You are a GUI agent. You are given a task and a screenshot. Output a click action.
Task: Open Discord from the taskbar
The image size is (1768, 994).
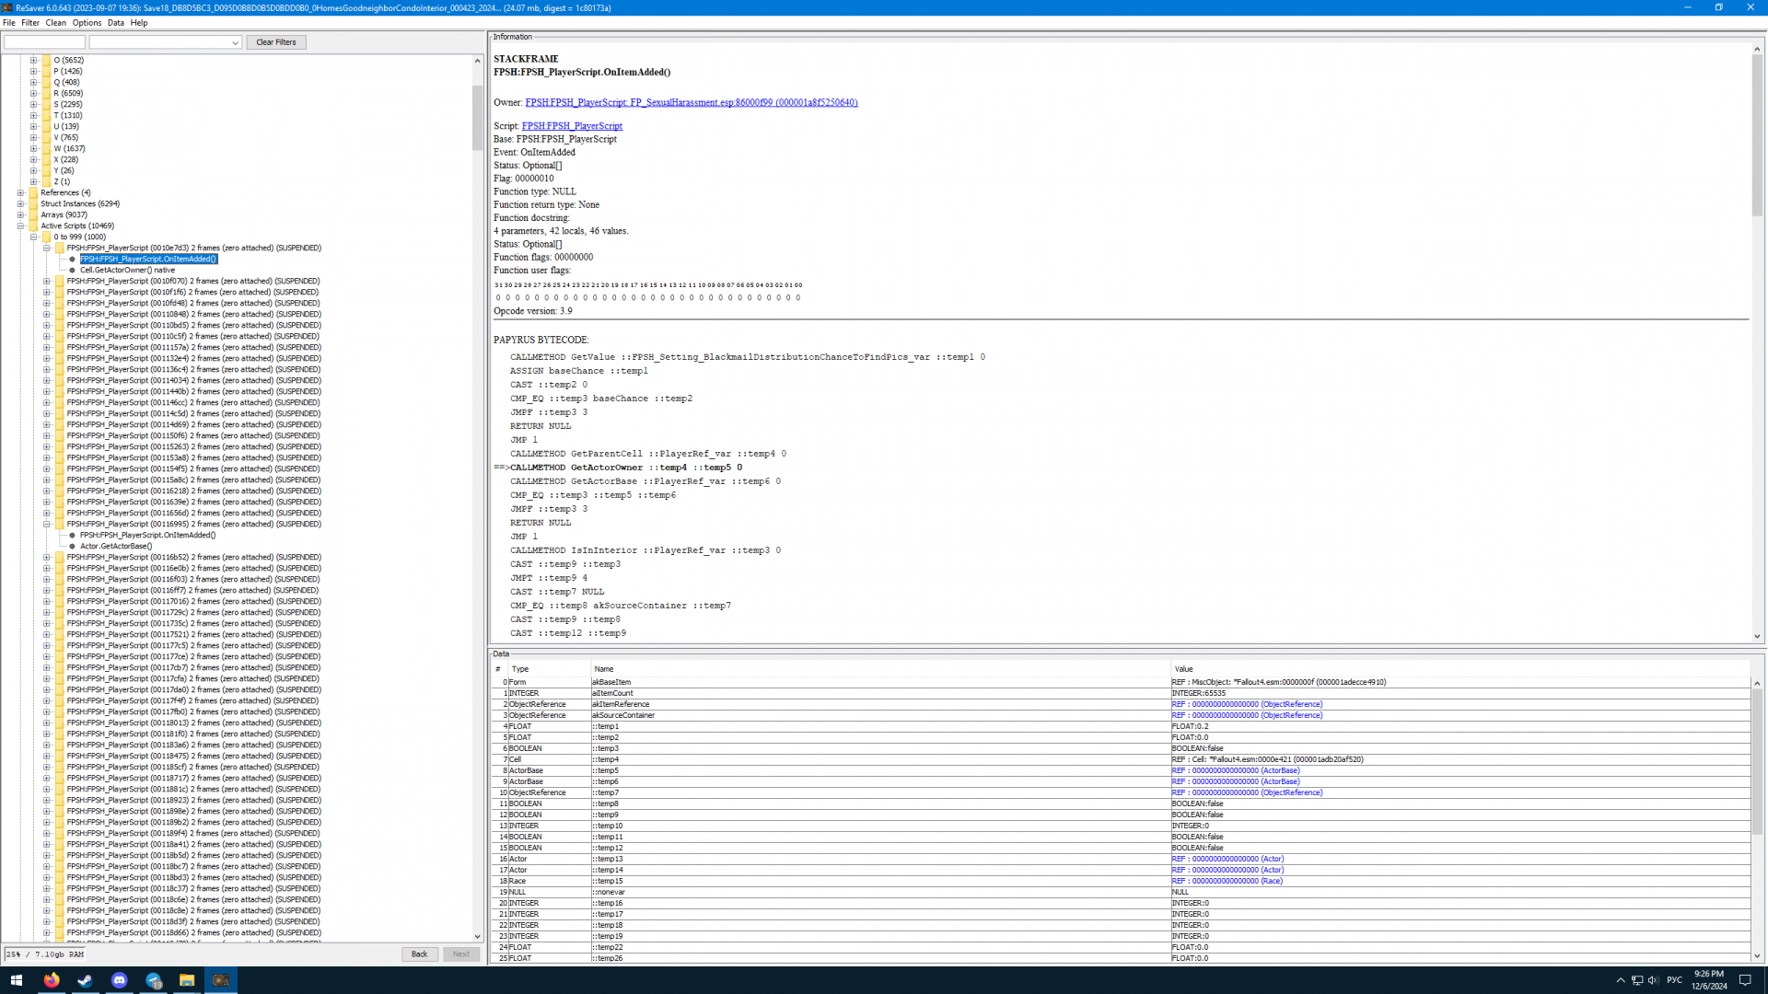[x=120, y=980]
